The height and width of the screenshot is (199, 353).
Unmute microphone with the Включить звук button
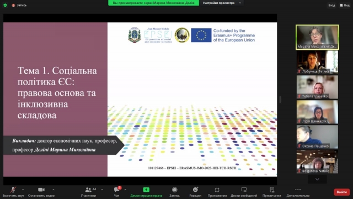click(13, 192)
